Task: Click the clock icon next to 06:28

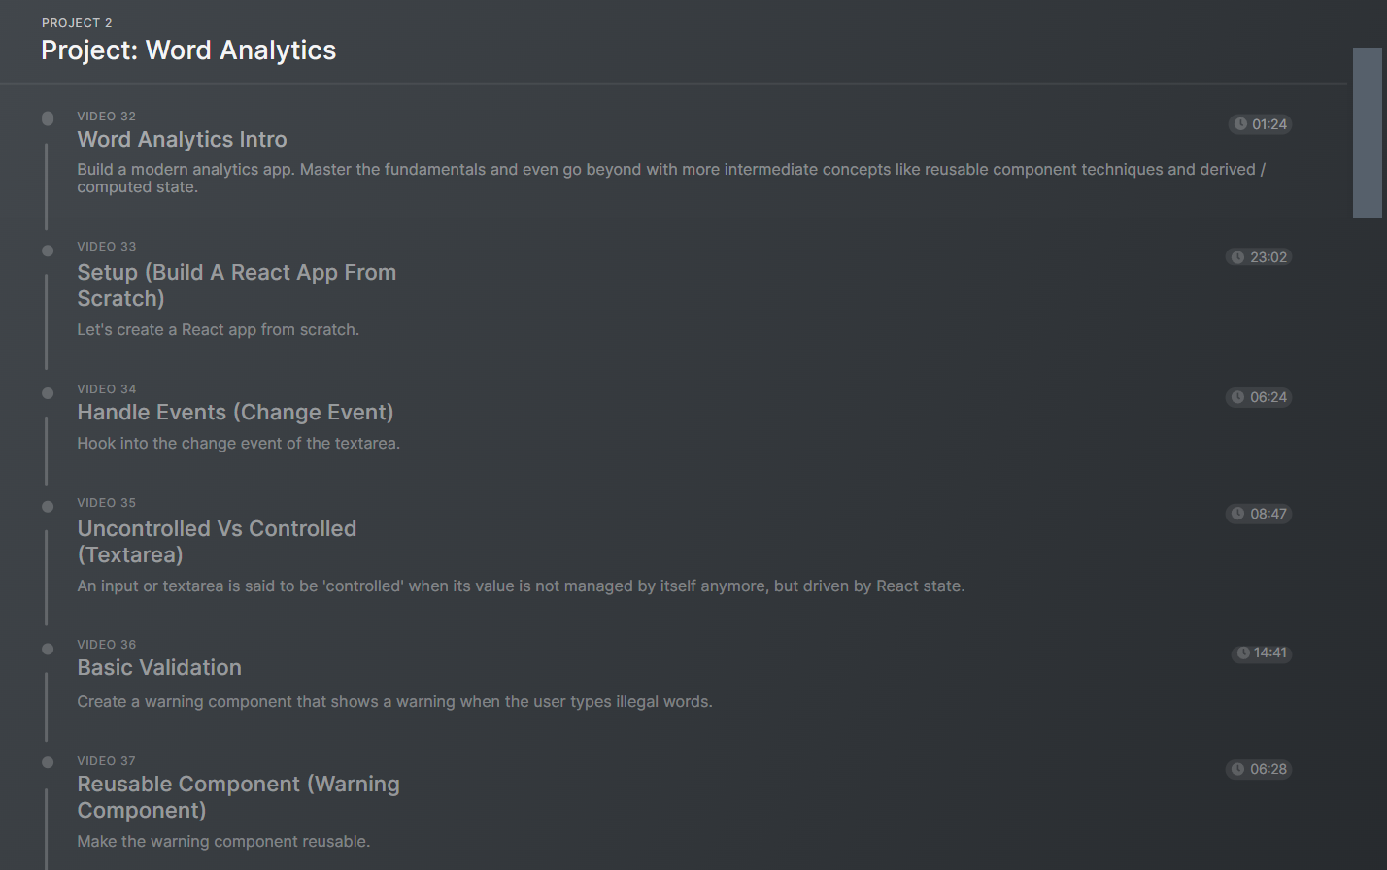Action: point(1237,769)
